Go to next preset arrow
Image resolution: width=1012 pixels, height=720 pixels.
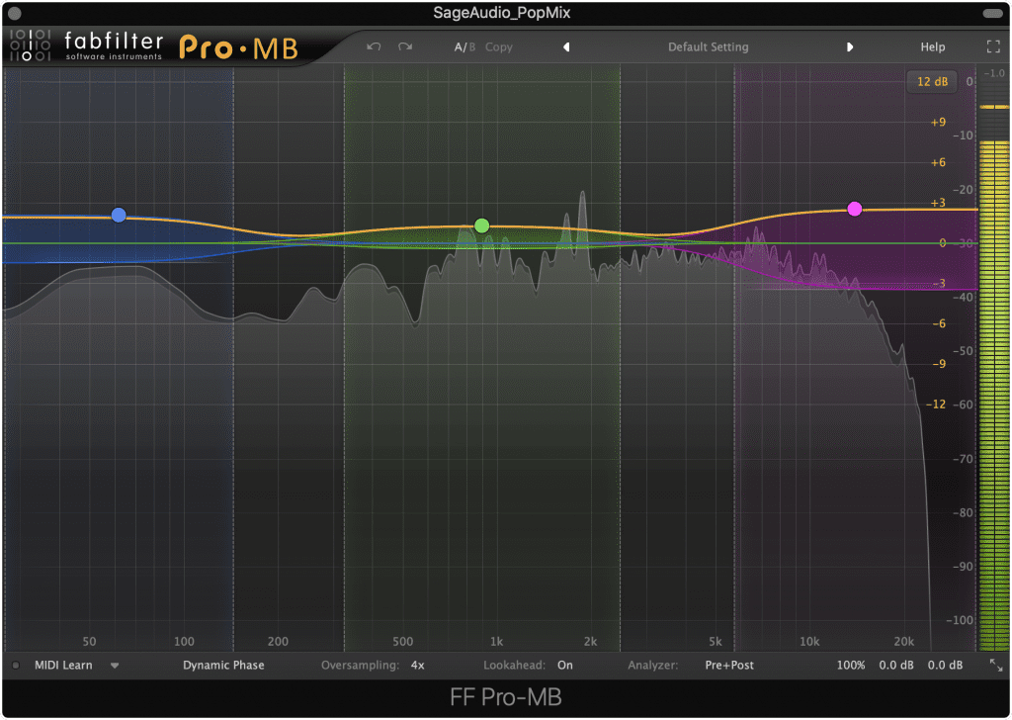(x=849, y=47)
